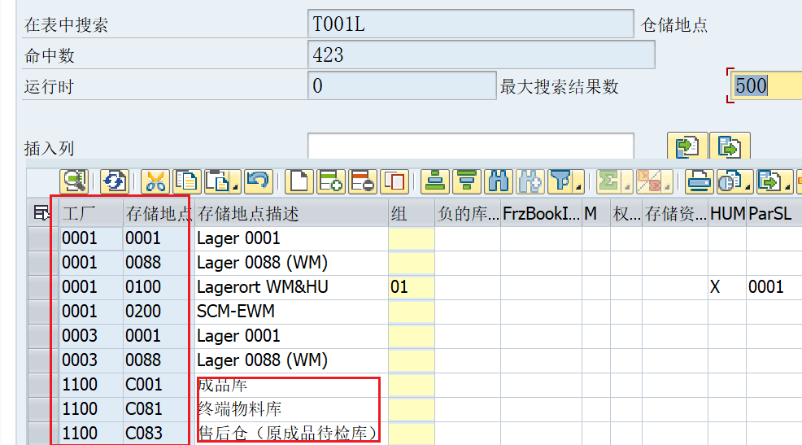Viewport: 802px width, 445px height.
Task: Click the 最大搜索结果数 field showing 500
Action: click(766, 85)
